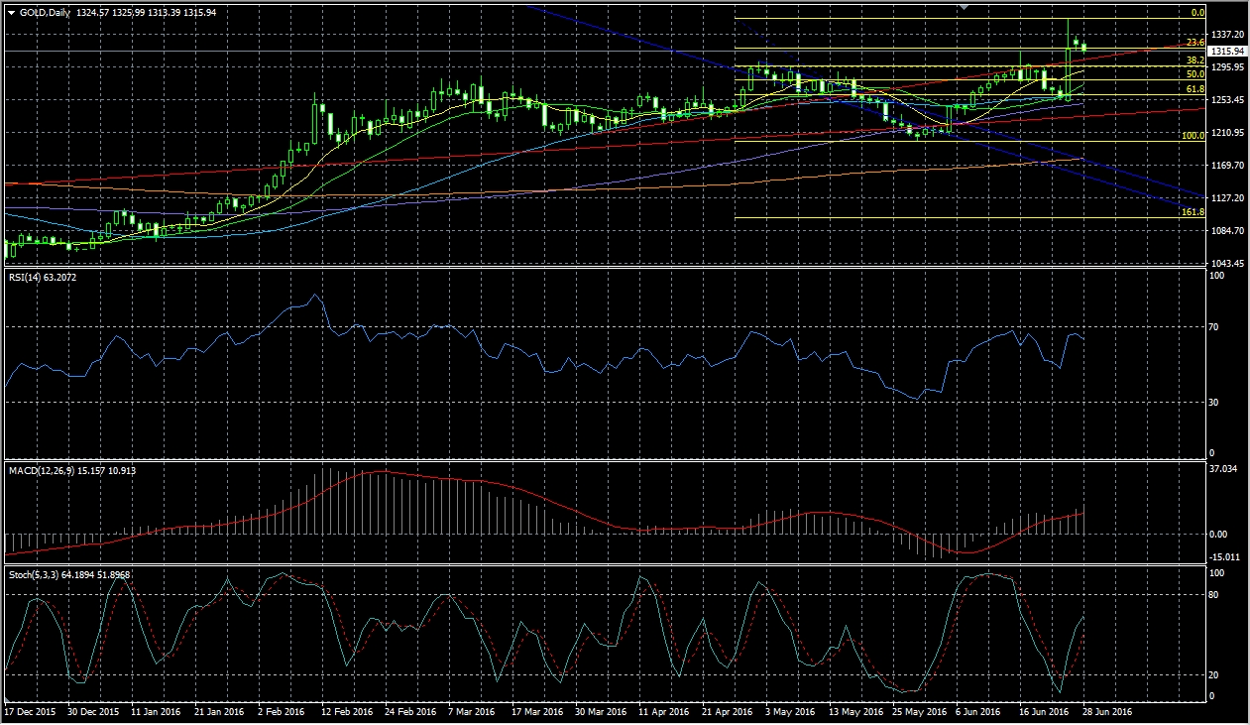This screenshot has height=725, width=1250.
Task: Click the 80 level on the Stochastic scale
Action: (x=1216, y=595)
